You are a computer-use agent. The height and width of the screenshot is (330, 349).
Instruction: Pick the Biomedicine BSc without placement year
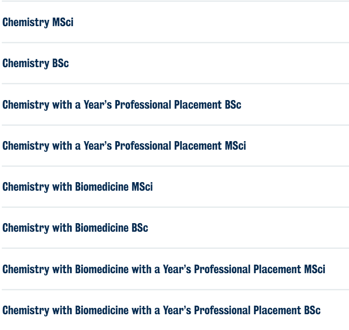coord(75,228)
